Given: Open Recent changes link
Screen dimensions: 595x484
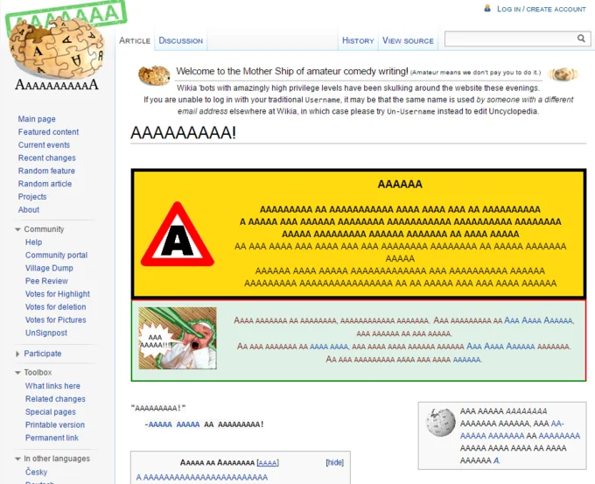Looking at the screenshot, I should pyautogui.click(x=46, y=158).
